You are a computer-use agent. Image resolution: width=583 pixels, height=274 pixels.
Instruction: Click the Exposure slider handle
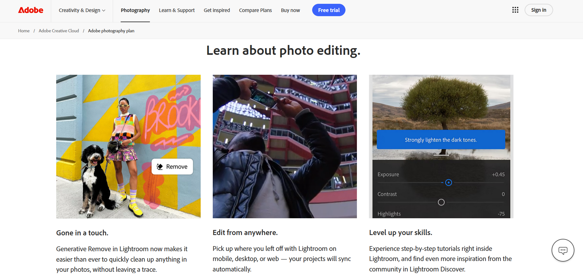pos(448,182)
